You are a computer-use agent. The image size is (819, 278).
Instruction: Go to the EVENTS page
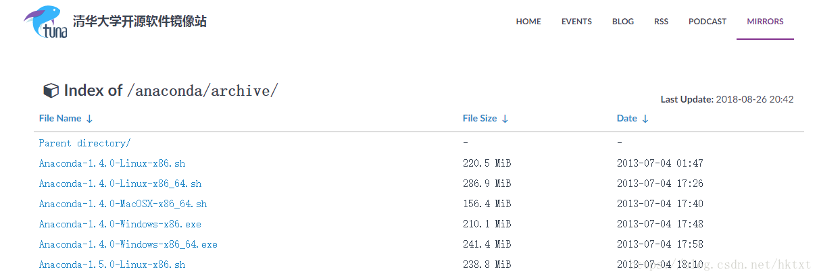click(x=576, y=22)
